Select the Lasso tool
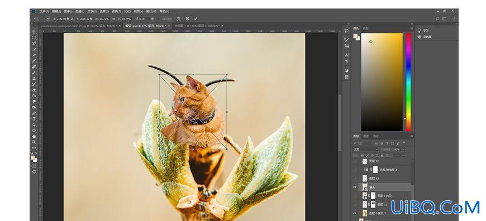This screenshot has height=221, width=486. [x=34, y=43]
